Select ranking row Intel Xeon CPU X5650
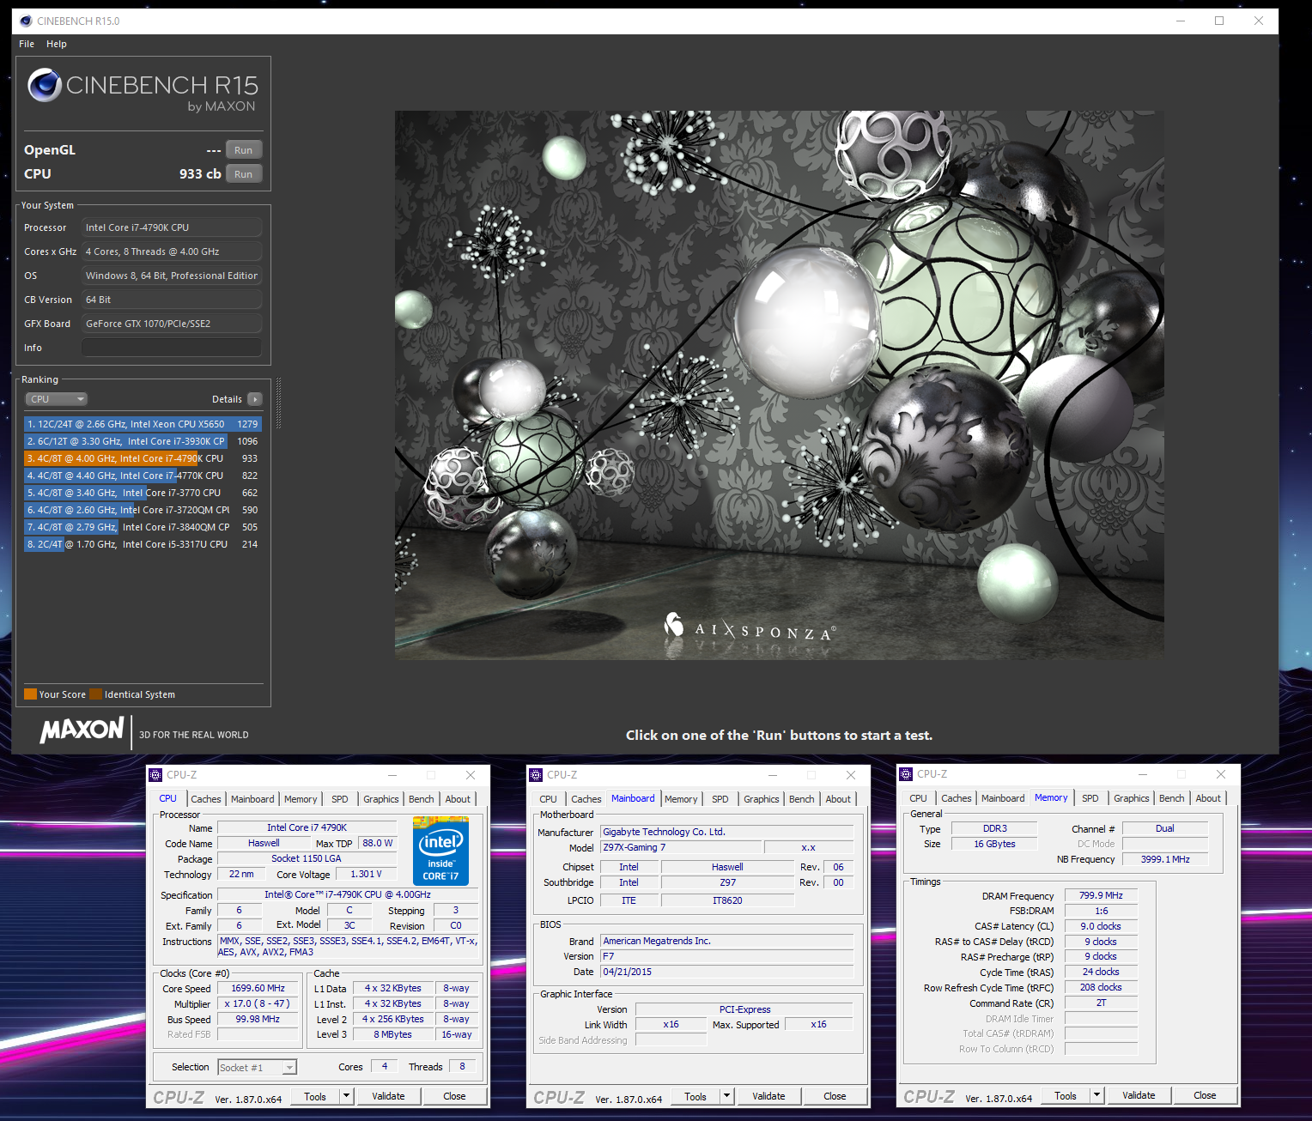 click(x=143, y=424)
